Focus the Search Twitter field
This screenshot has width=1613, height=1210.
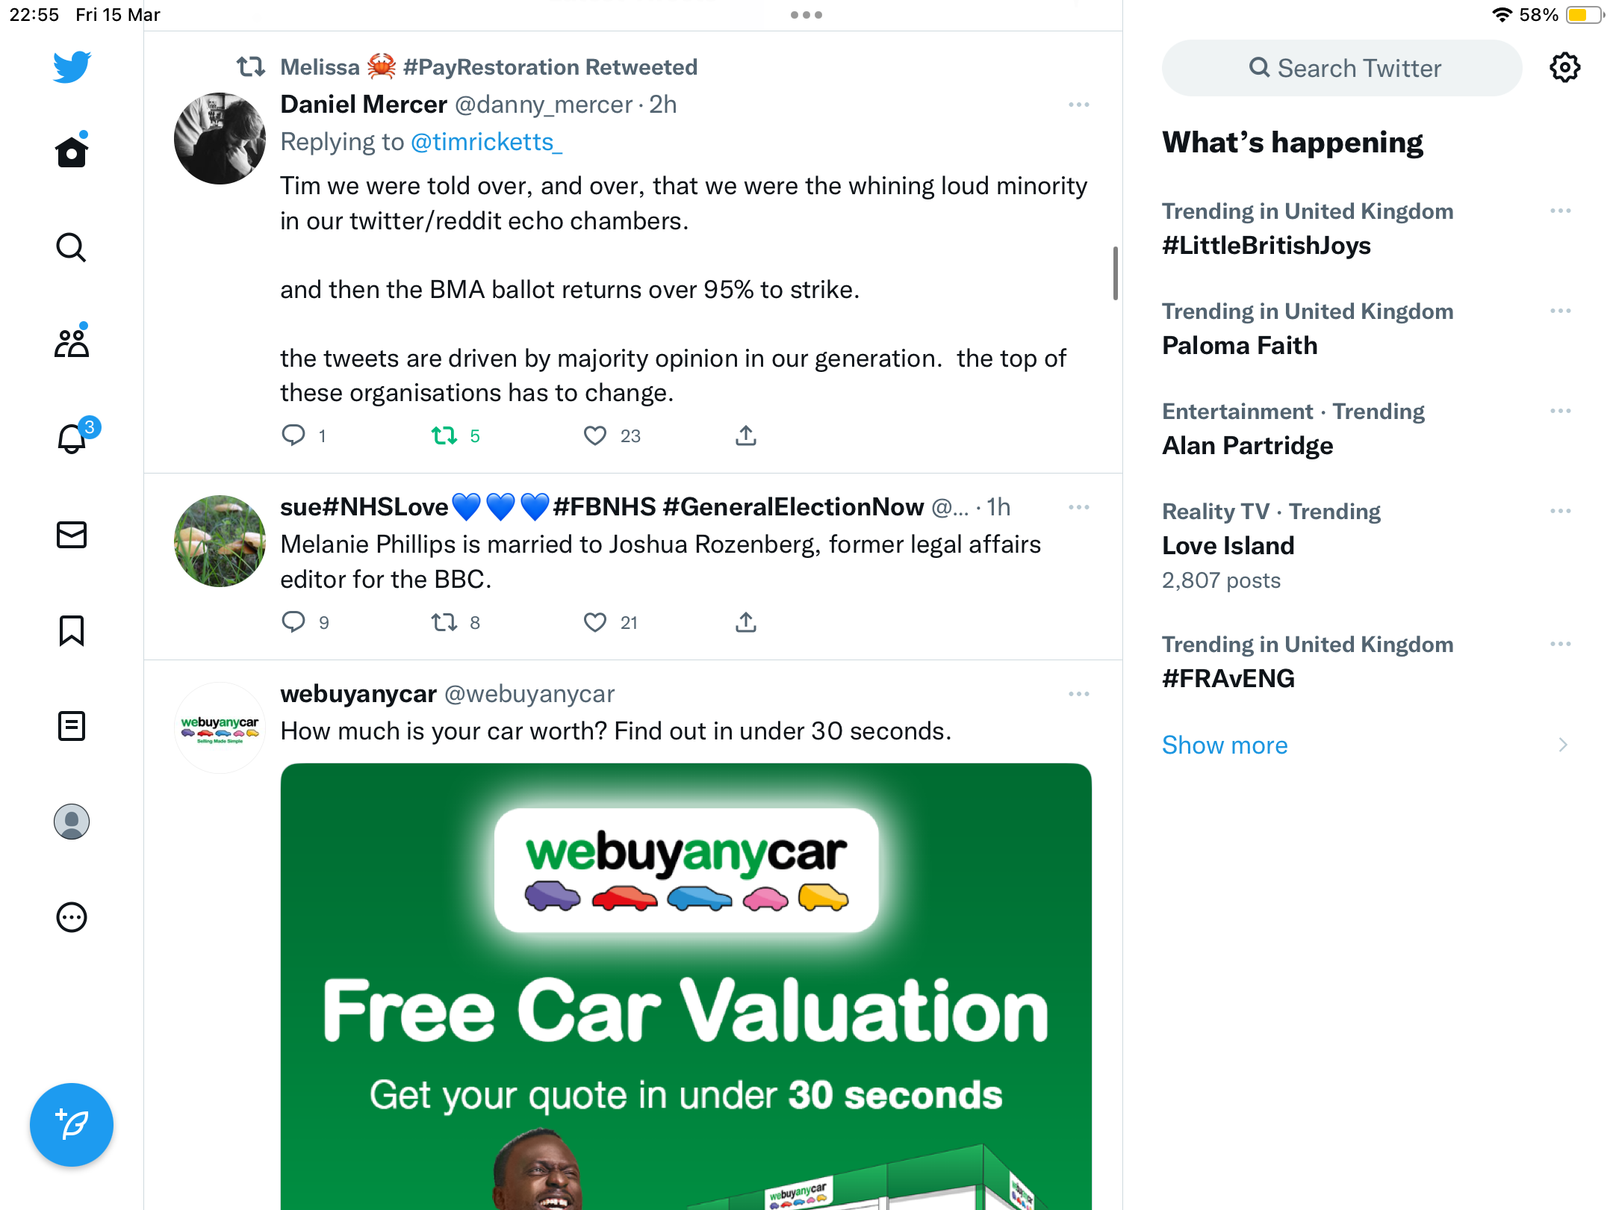pyautogui.click(x=1342, y=68)
